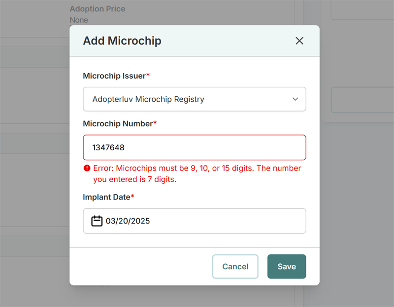Focus the Microchip Number field containing 1347648

click(195, 147)
